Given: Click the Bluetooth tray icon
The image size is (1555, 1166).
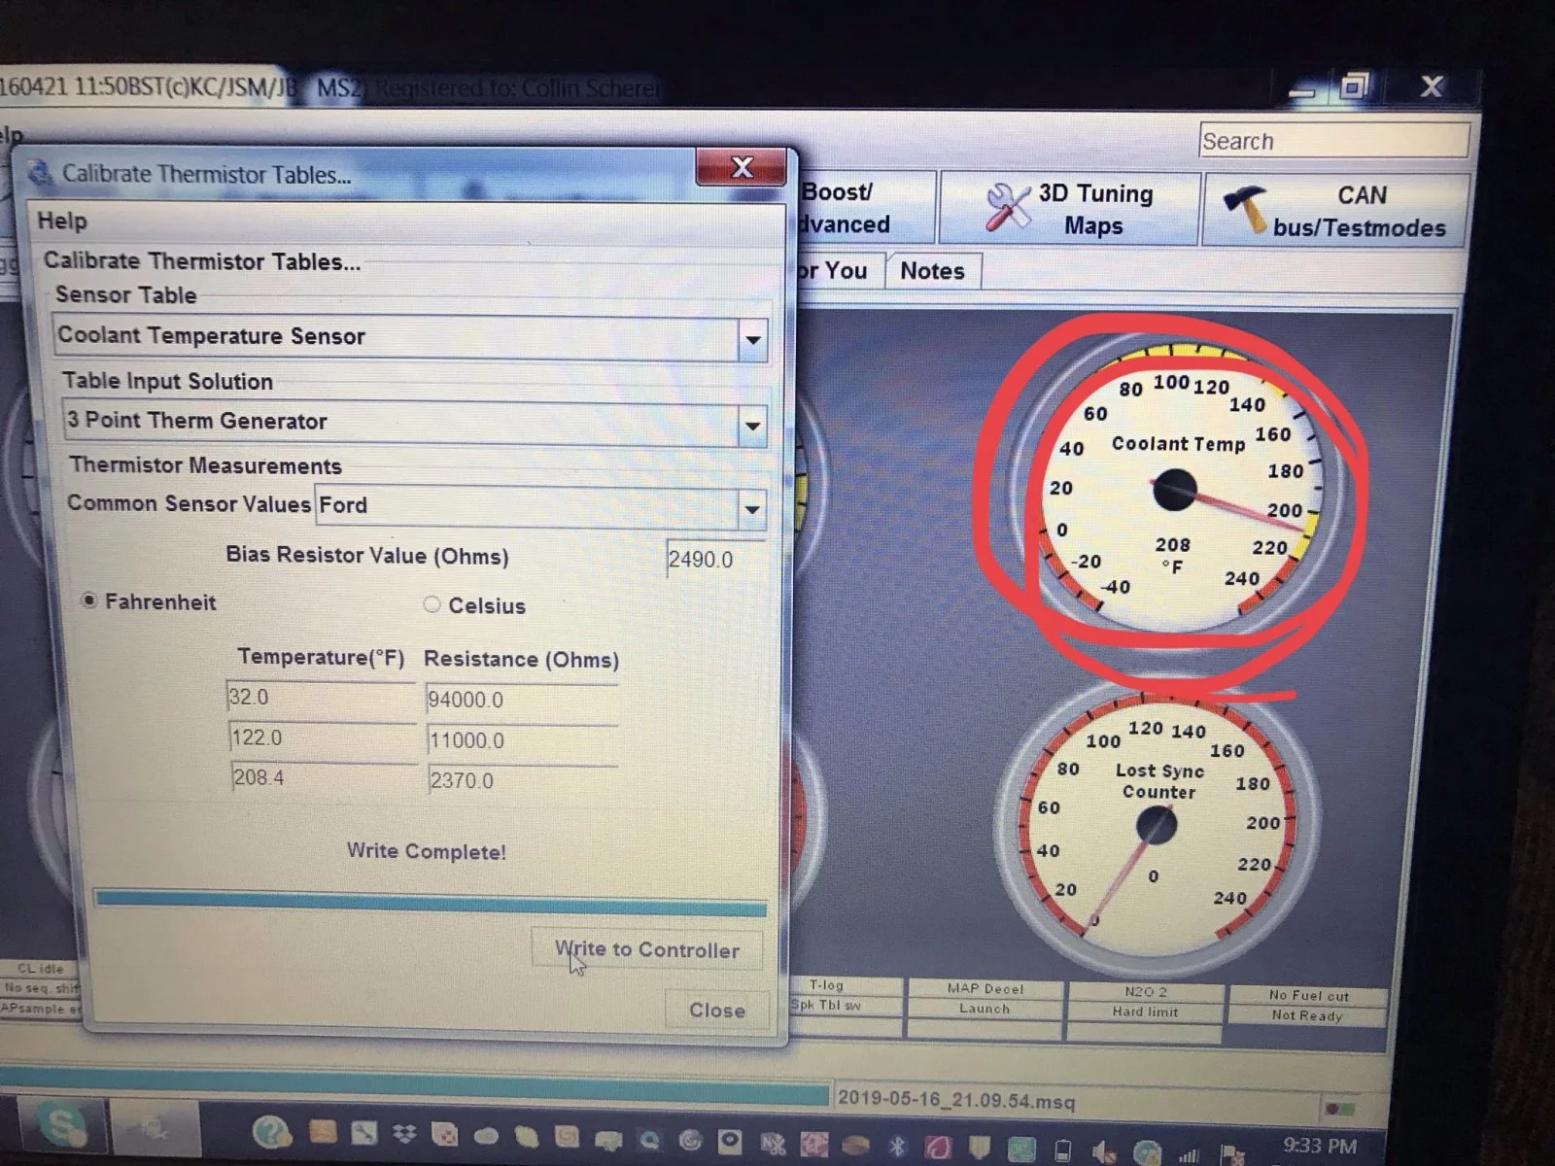Looking at the screenshot, I should click(898, 1147).
